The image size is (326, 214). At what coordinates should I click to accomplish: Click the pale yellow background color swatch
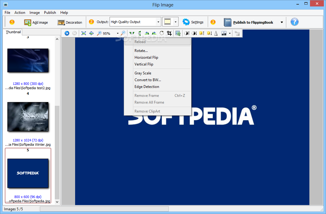click(167, 22)
